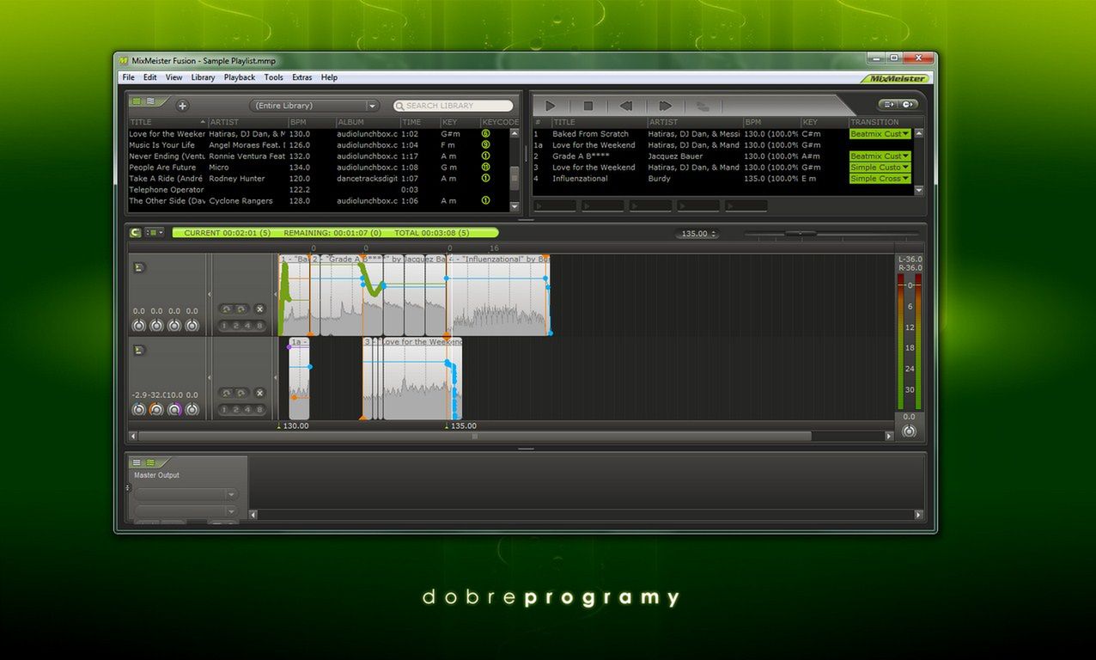Open the Beatmix transition dropdown for Baked From Scratch
Screen dimensions: 1096x660
(x=880, y=134)
